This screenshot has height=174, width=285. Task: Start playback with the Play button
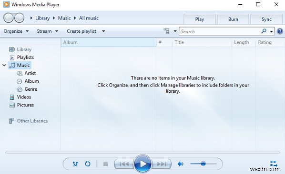[142, 164]
